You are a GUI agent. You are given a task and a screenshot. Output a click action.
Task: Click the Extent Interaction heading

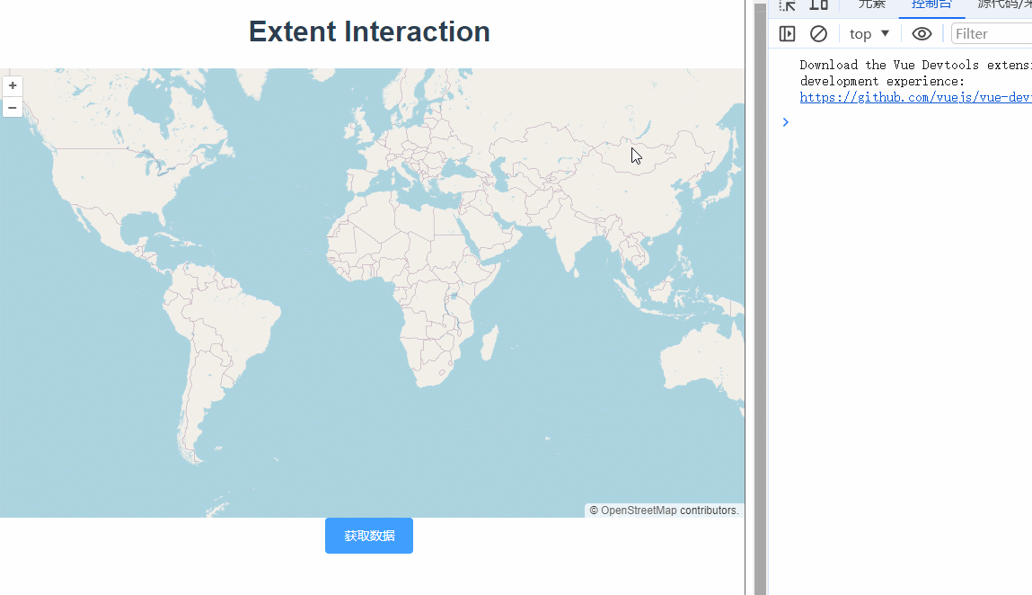(369, 31)
